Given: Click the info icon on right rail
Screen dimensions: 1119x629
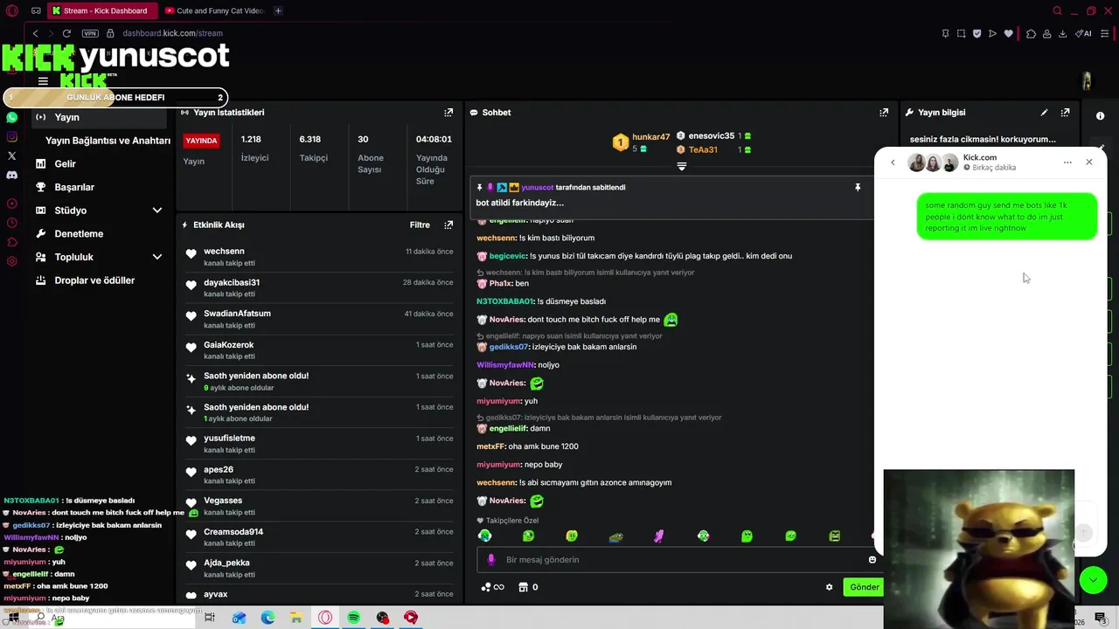Looking at the screenshot, I should tap(1100, 116).
